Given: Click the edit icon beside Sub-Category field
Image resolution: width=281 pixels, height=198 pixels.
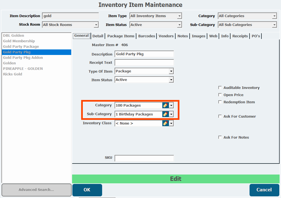Looking at the screenshot, I should point(165,114).
